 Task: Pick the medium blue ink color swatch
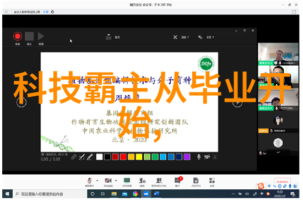[171, 157]
